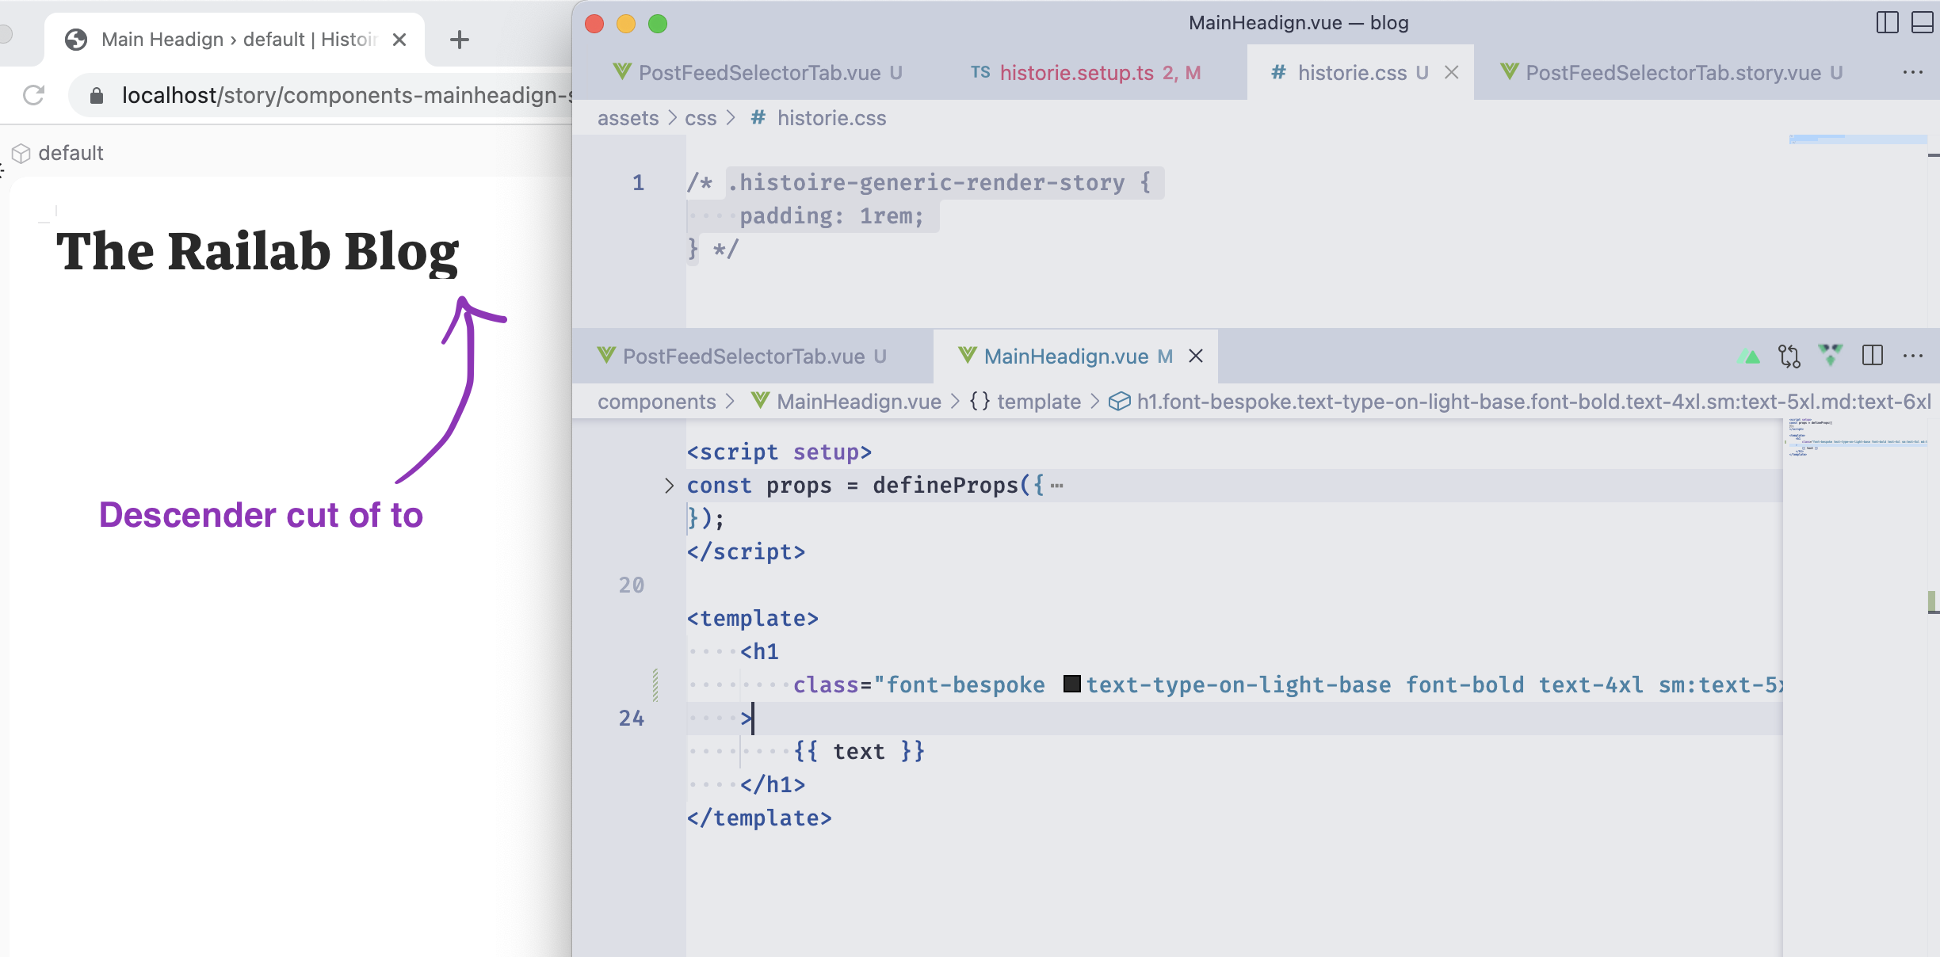Click historie.css breadcrumb
The height and width of the screenshot is (957, 1940).
click(x=819, y=118)
